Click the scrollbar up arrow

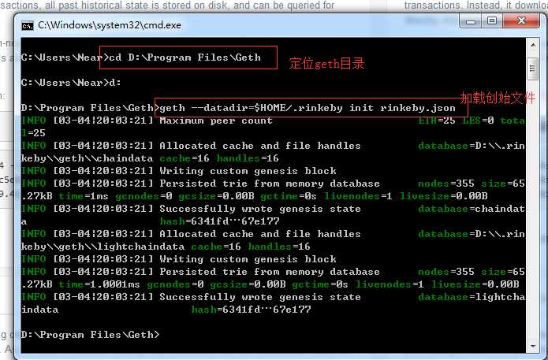click(532, 45)
